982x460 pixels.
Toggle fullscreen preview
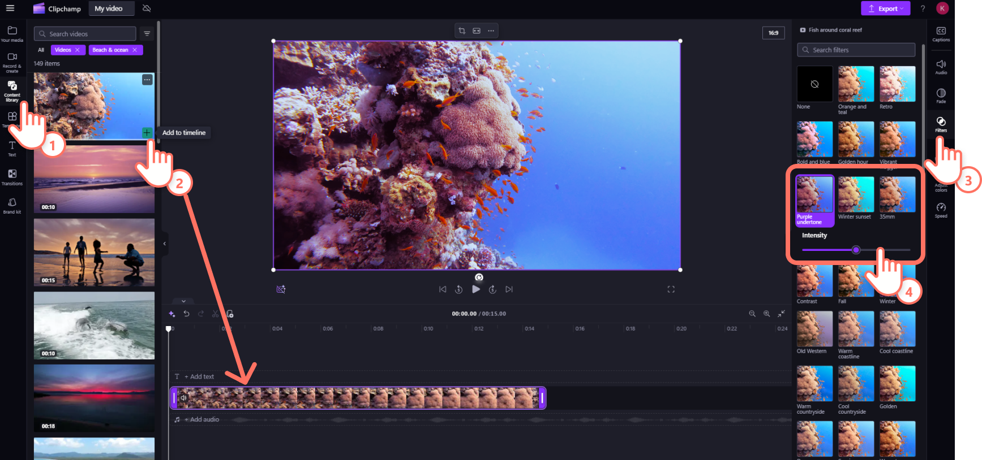(x=671, y=289)
